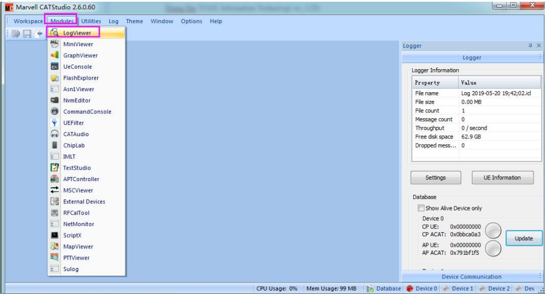Screen dimensions: 545x294
Task: Click the Device 0 status indicator
Action: tap(422, 288)
